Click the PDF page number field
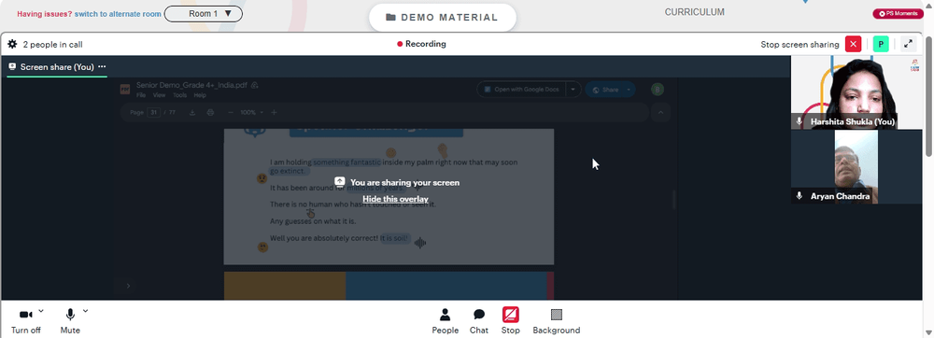This screenshot has height=338, width=934. pyautogui.click(x=154, y=112)
